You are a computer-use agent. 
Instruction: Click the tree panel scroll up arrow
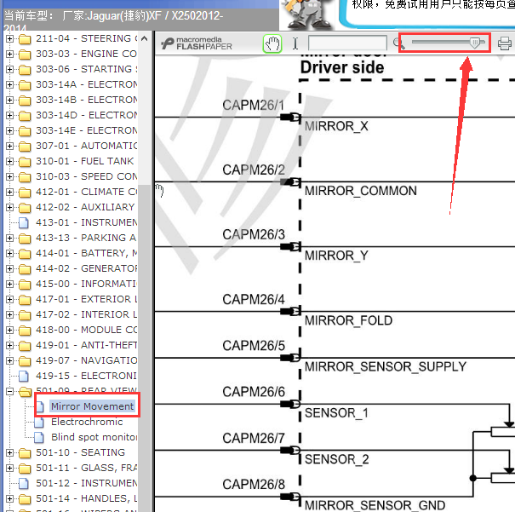(144, 38)
